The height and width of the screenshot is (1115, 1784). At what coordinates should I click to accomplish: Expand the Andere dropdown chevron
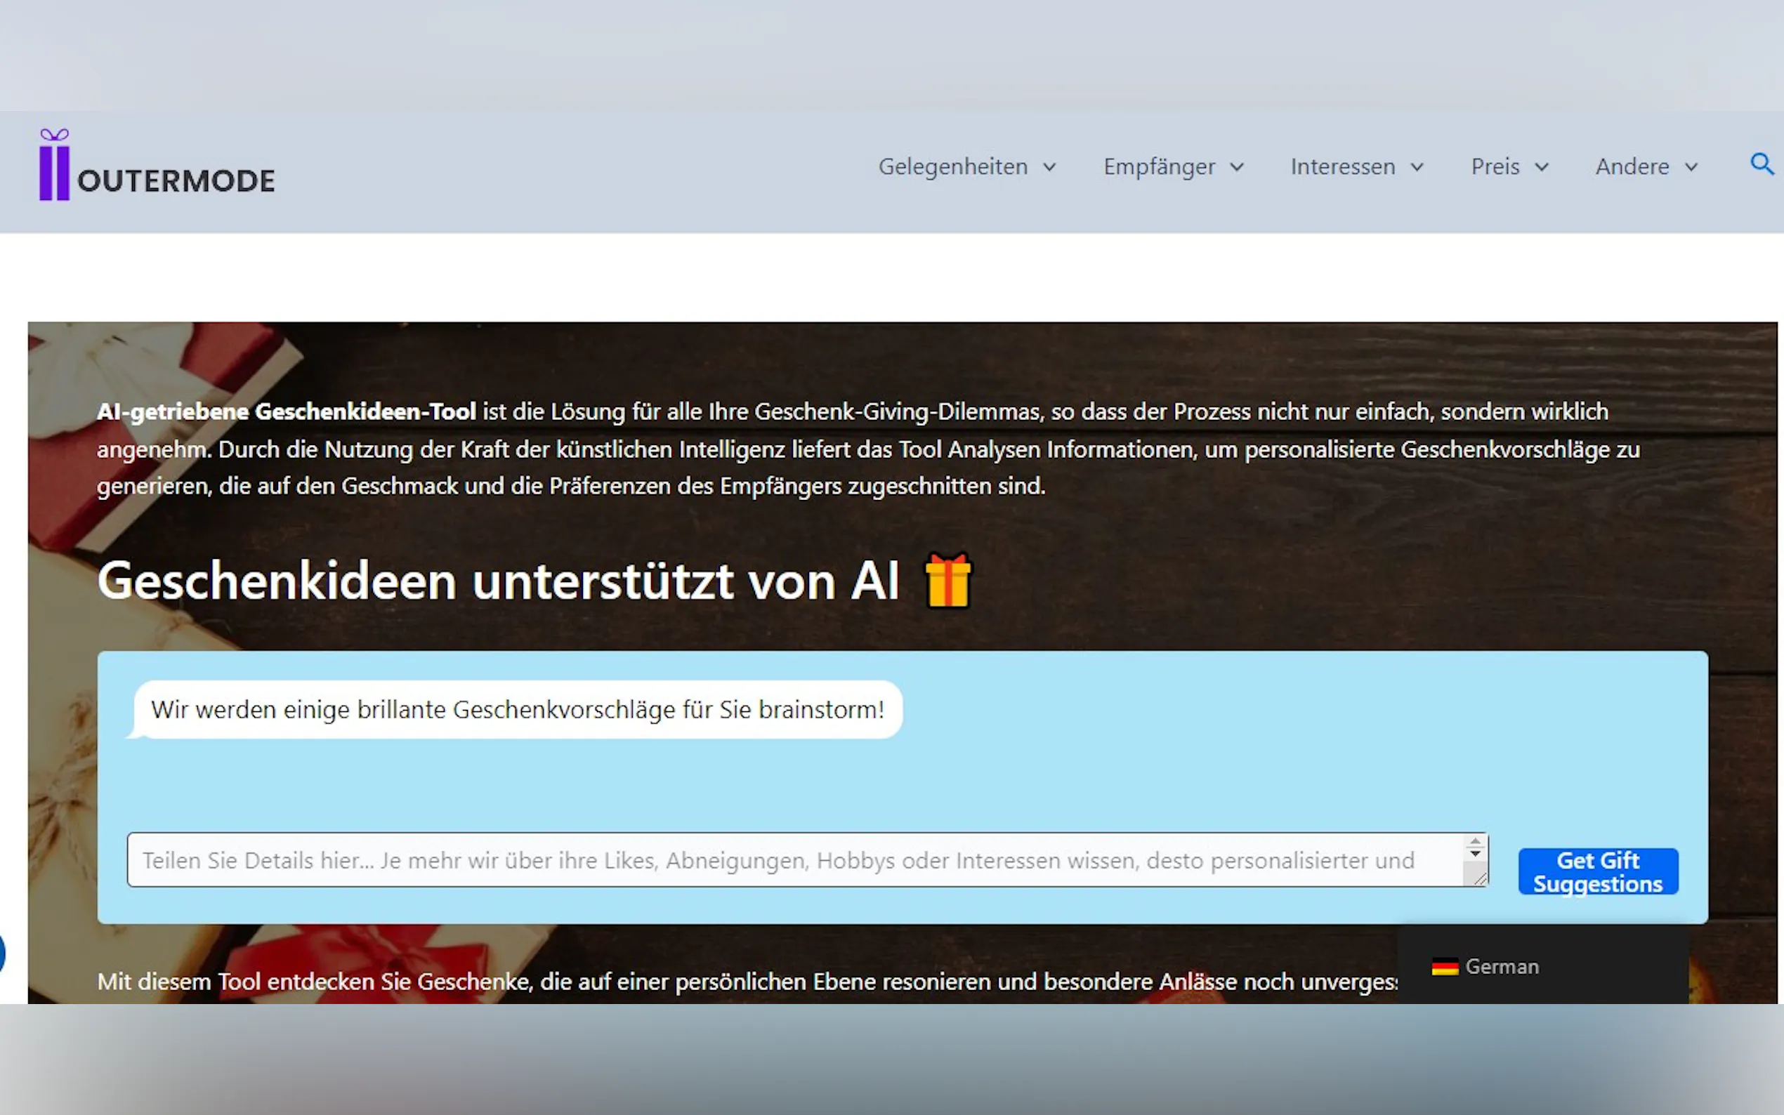(x=1691, y=167)
